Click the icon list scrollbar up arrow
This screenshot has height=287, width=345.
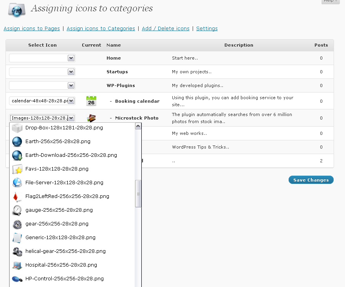point(138,126)
